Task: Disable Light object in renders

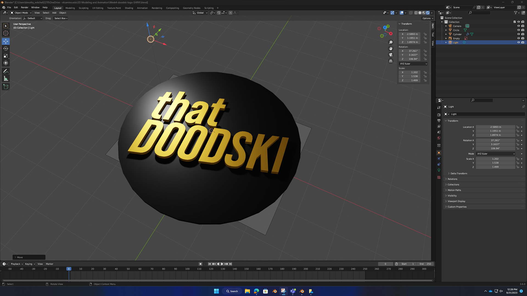Action: [523, 42]
